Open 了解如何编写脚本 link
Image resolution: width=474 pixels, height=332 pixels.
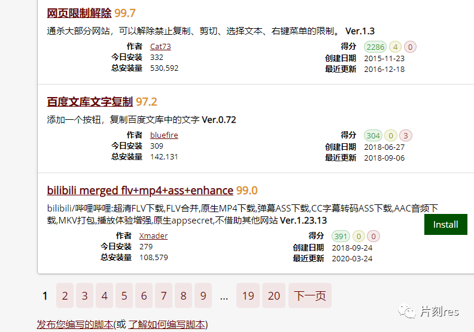[166, 324]
